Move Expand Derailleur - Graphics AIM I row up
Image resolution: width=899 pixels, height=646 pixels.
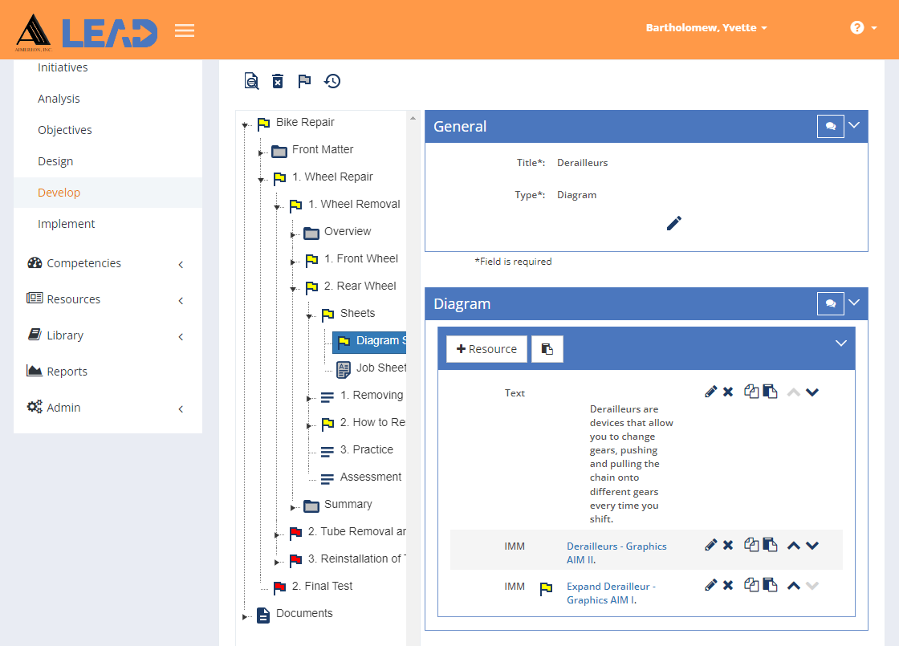pyautogui.click(x=794, y=586)
